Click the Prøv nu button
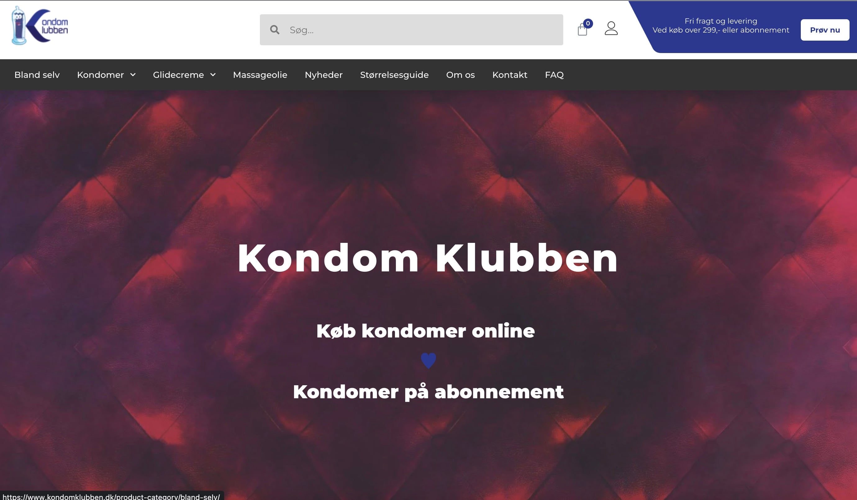The width and height of the screenshot is (857, 500). 825,30
